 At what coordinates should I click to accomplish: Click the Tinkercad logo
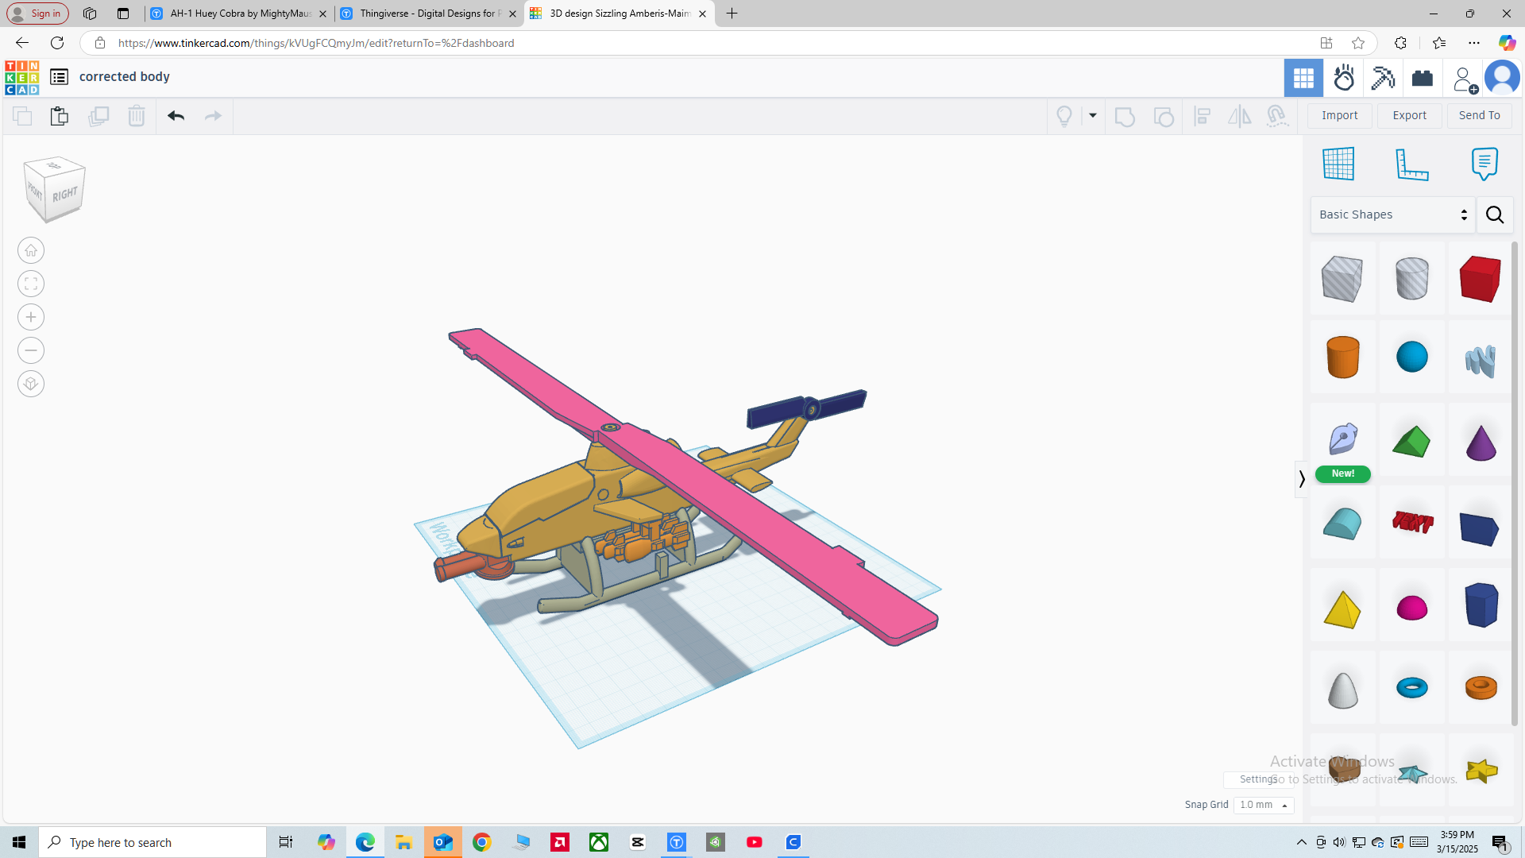coord(21,77)
